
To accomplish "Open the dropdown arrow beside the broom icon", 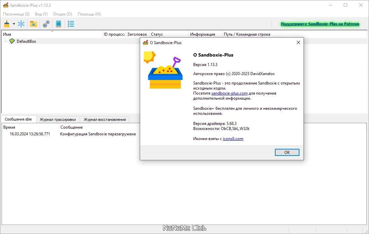I will [14, 24].
